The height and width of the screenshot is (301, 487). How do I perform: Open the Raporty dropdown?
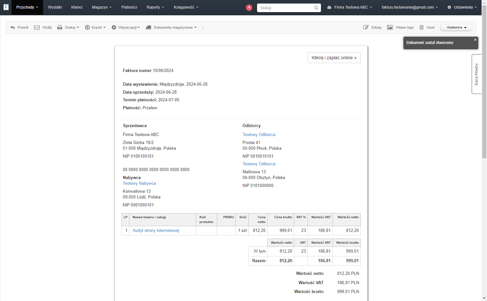point(155,7)
